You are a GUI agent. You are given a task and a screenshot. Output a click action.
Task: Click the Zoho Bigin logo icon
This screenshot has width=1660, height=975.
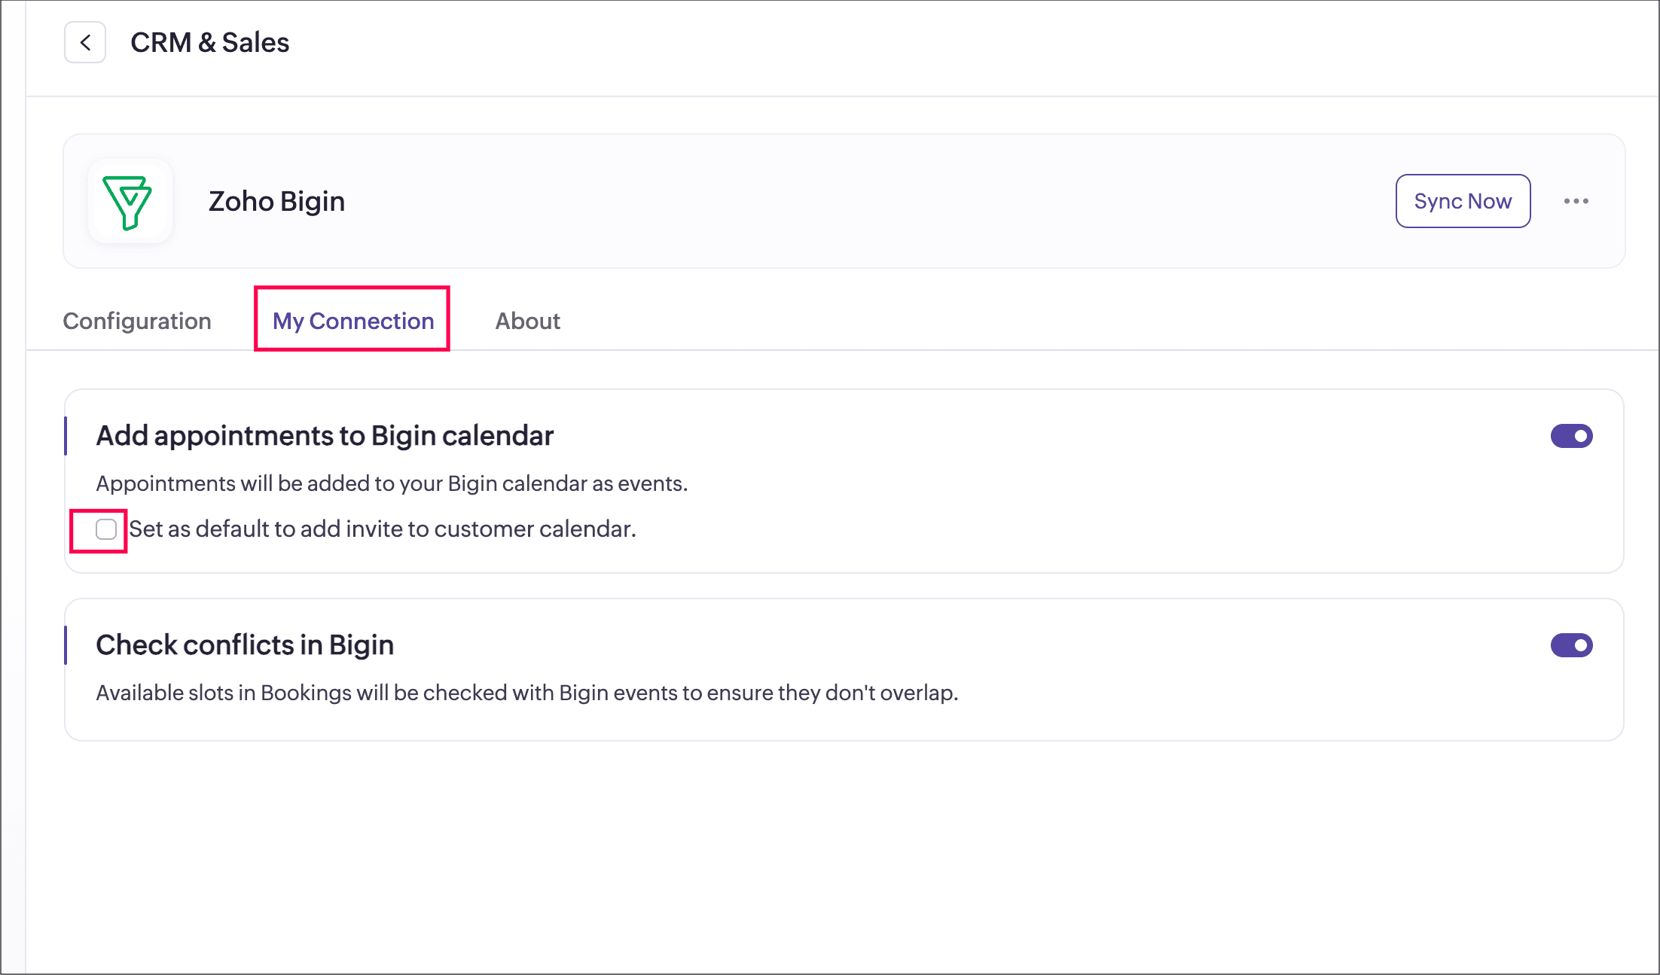(130, 202)
